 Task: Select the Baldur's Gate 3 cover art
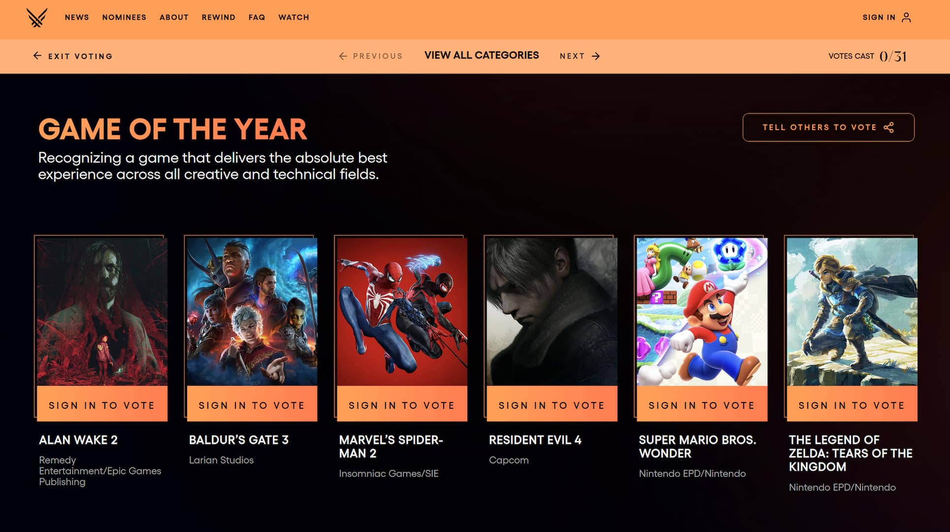point(252,312)
